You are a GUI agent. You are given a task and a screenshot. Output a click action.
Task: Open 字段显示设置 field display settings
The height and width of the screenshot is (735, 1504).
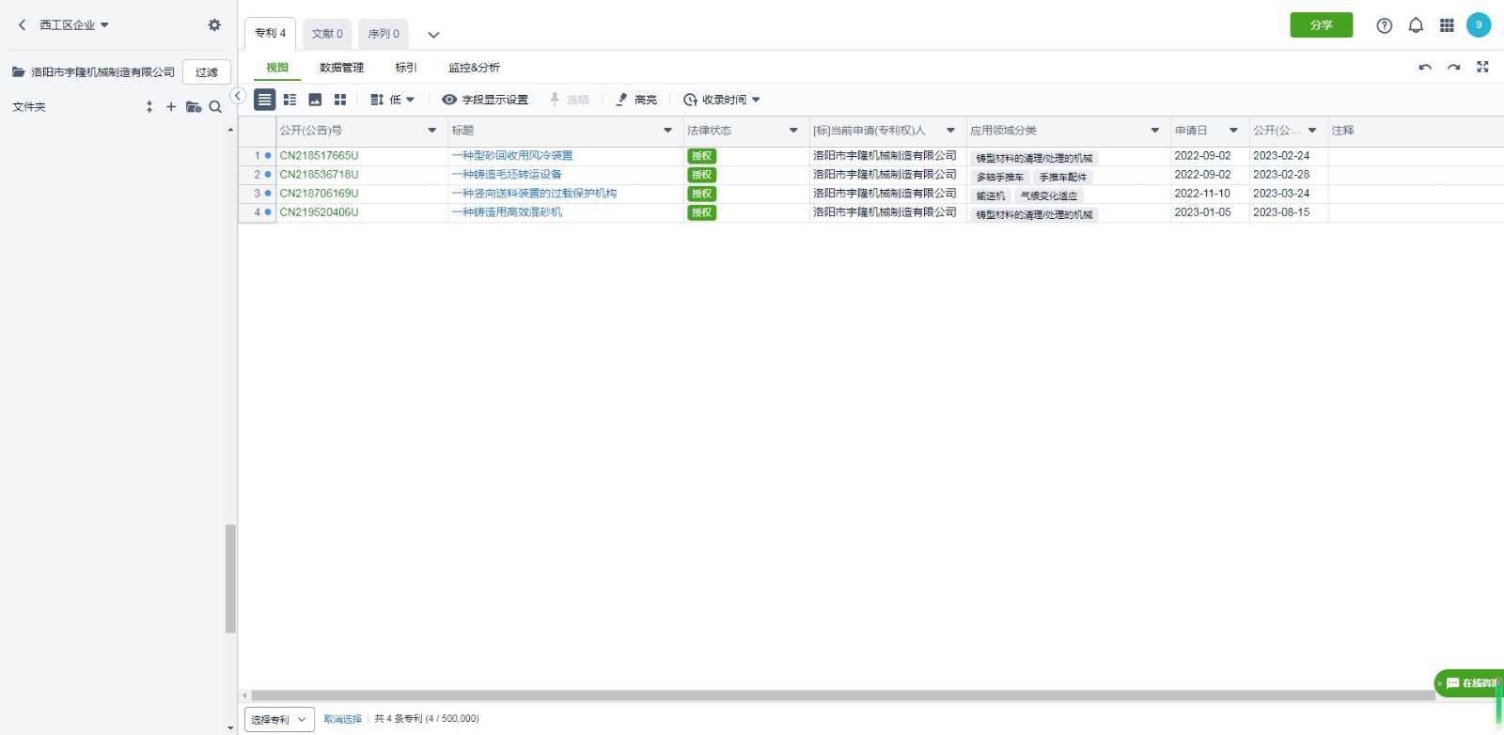[485, 100]
